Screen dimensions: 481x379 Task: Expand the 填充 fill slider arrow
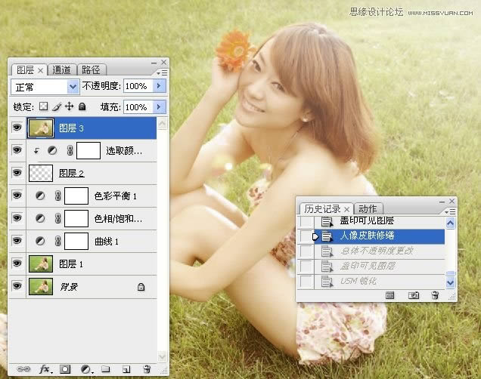coord(159,107)
